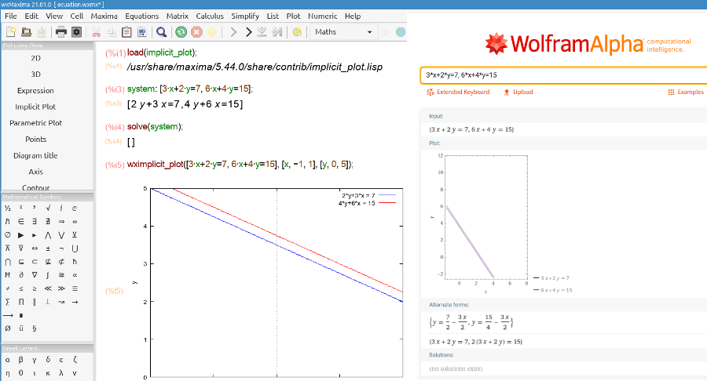
Task: Click the teal circle toolbar icon
Action: (401, 32)
